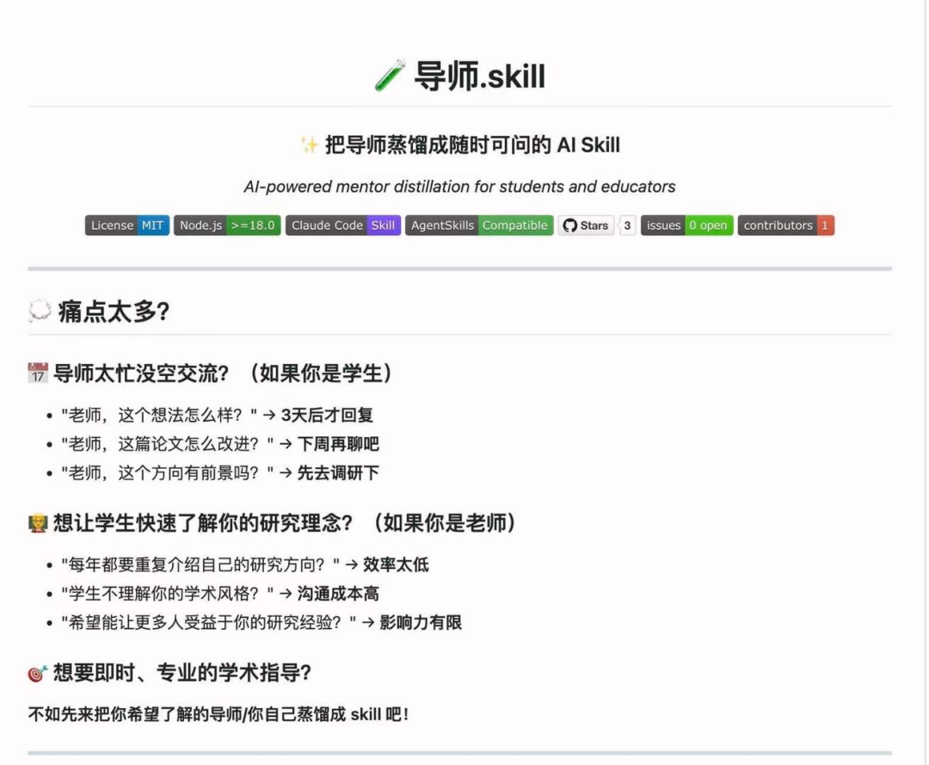Click heading 导师太忙没空交流?
The height and width of the screenshot is (765, 929).
click(x=141, y=374)
